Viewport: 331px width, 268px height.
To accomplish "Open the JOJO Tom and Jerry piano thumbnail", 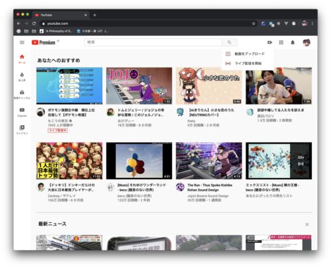I will coord(139,86).
